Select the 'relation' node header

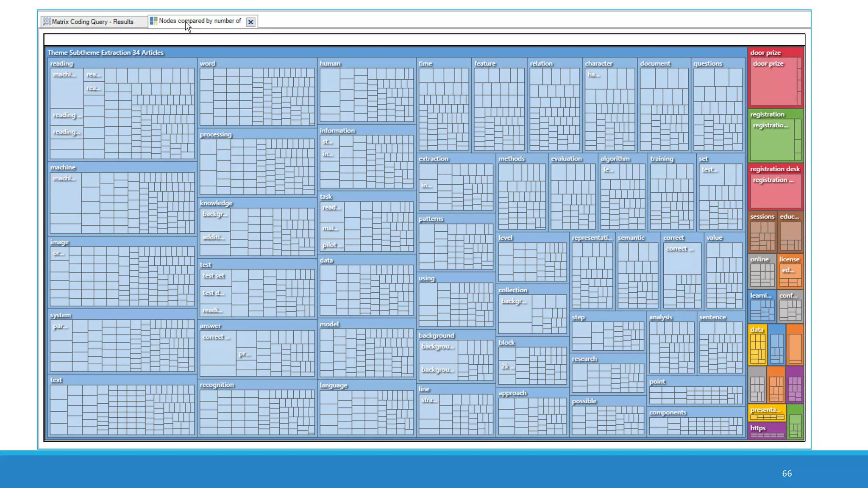[x=541, y=64]
